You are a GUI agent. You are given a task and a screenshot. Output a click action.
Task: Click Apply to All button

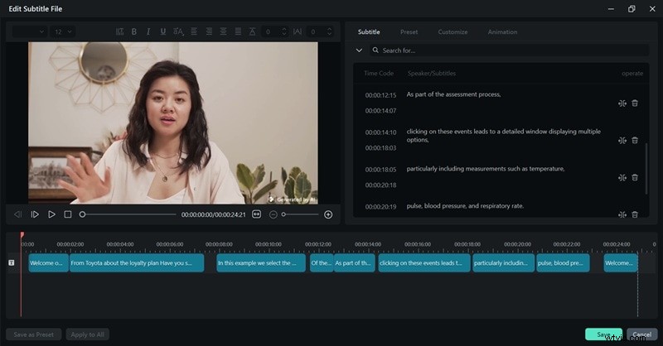point(88,334)
